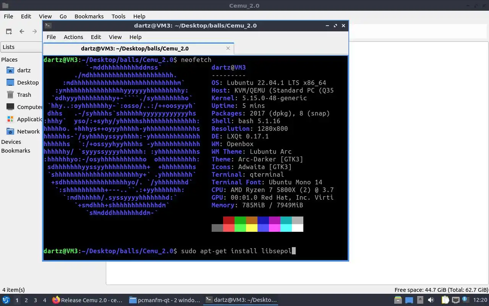Go back in file manager history
This screenshot has height=306, width=489.
click(22, 31)
